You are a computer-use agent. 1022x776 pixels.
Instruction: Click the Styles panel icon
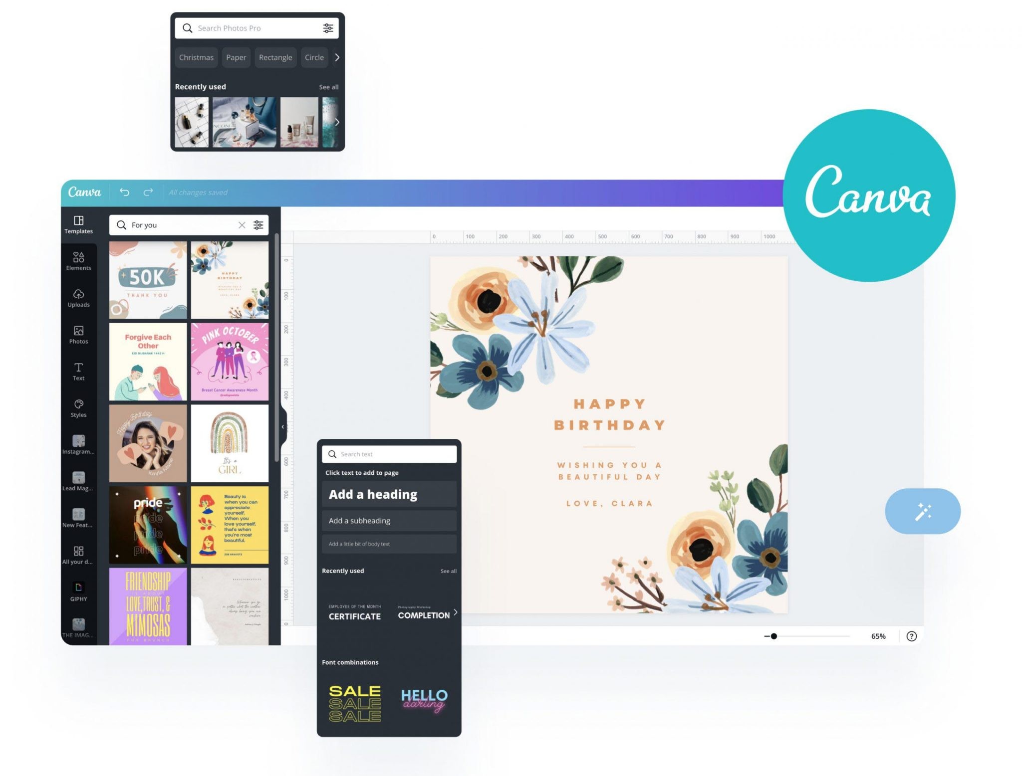click(79, 407)
